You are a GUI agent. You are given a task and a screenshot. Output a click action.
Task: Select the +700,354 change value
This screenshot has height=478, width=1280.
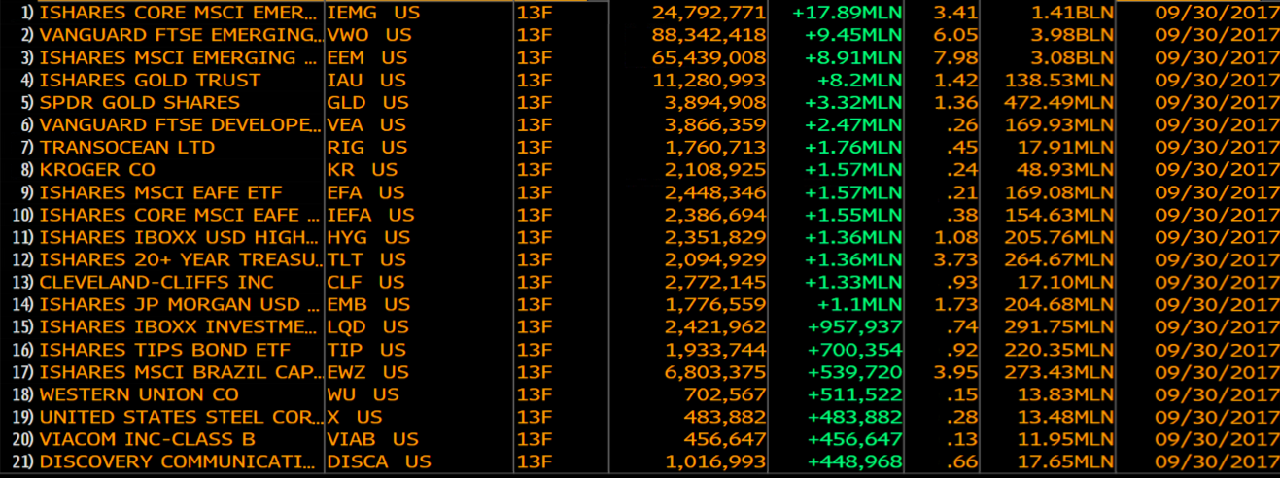tap(855, 349)
